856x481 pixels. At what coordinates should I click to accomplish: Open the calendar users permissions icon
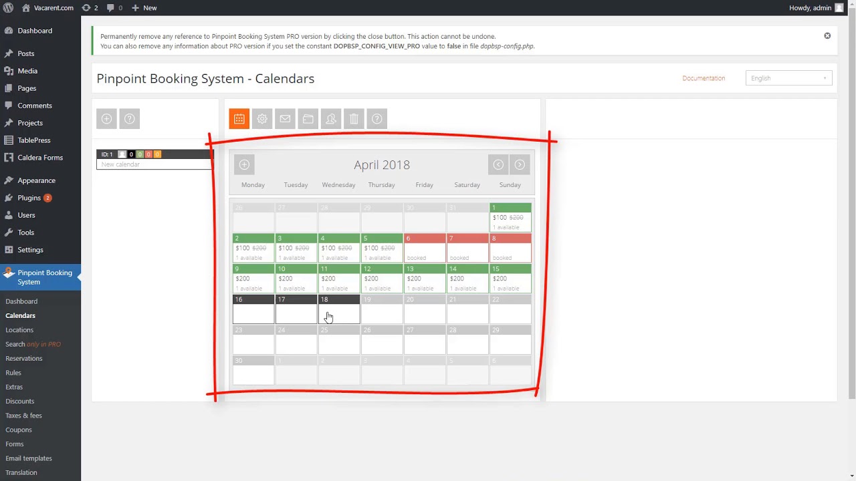(331, 119)
